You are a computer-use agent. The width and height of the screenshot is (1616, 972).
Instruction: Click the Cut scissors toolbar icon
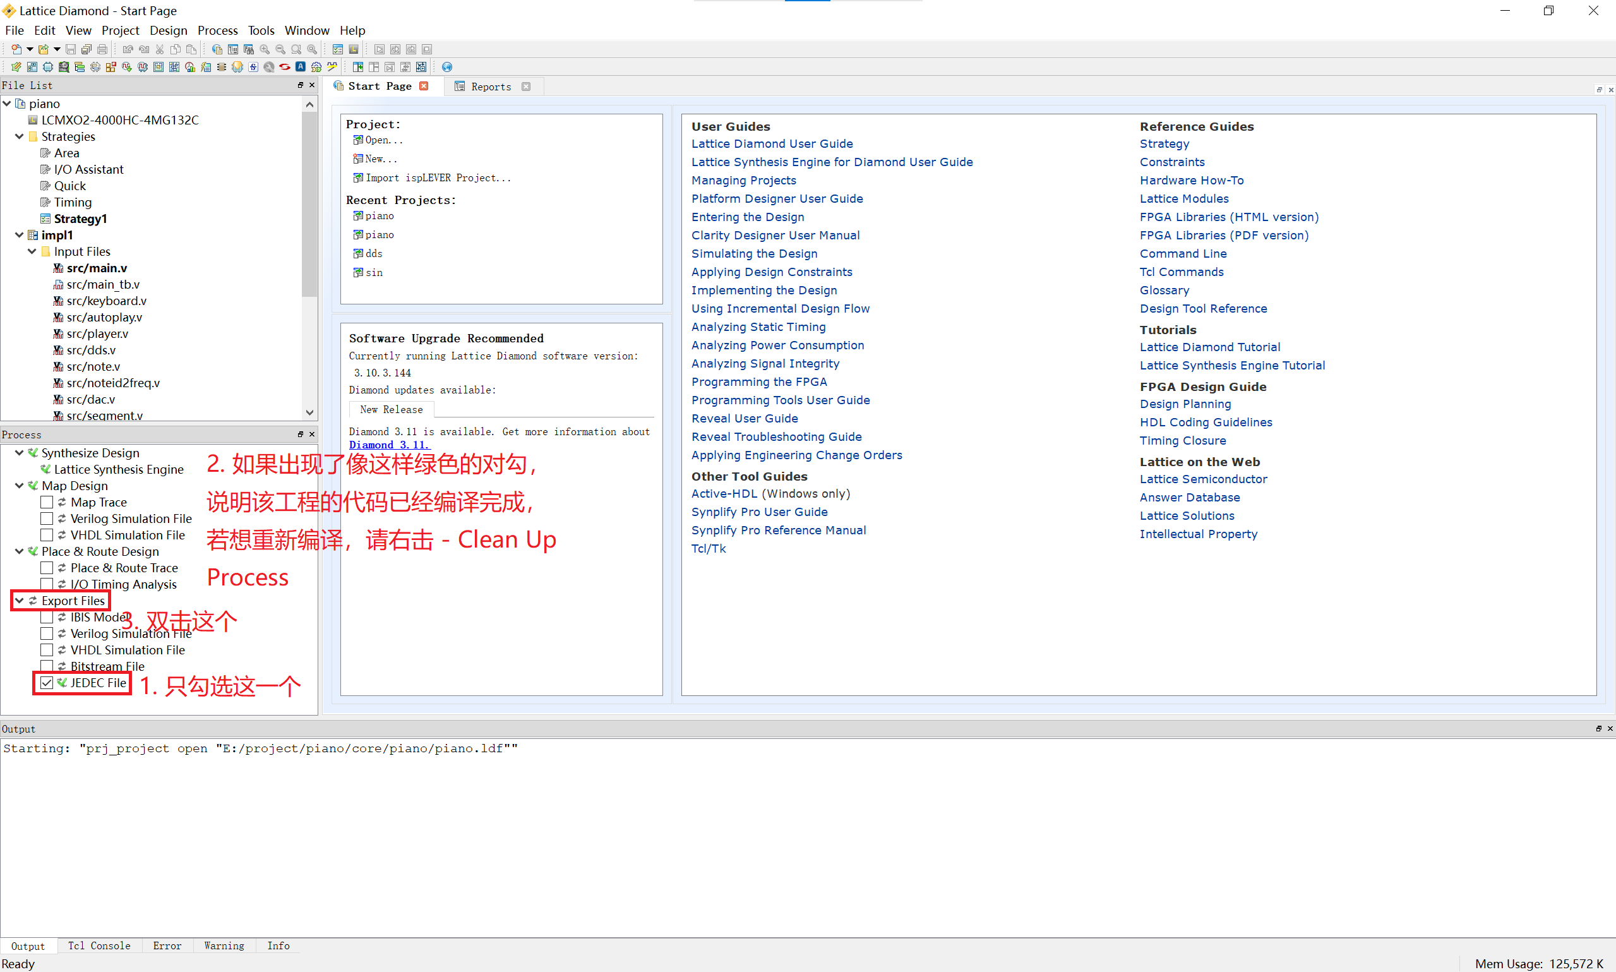pos(160,49)
